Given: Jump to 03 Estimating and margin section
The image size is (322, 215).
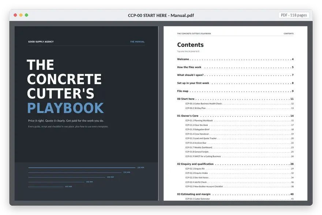Looking at the screenshot, I should click(x=235, y=194).
